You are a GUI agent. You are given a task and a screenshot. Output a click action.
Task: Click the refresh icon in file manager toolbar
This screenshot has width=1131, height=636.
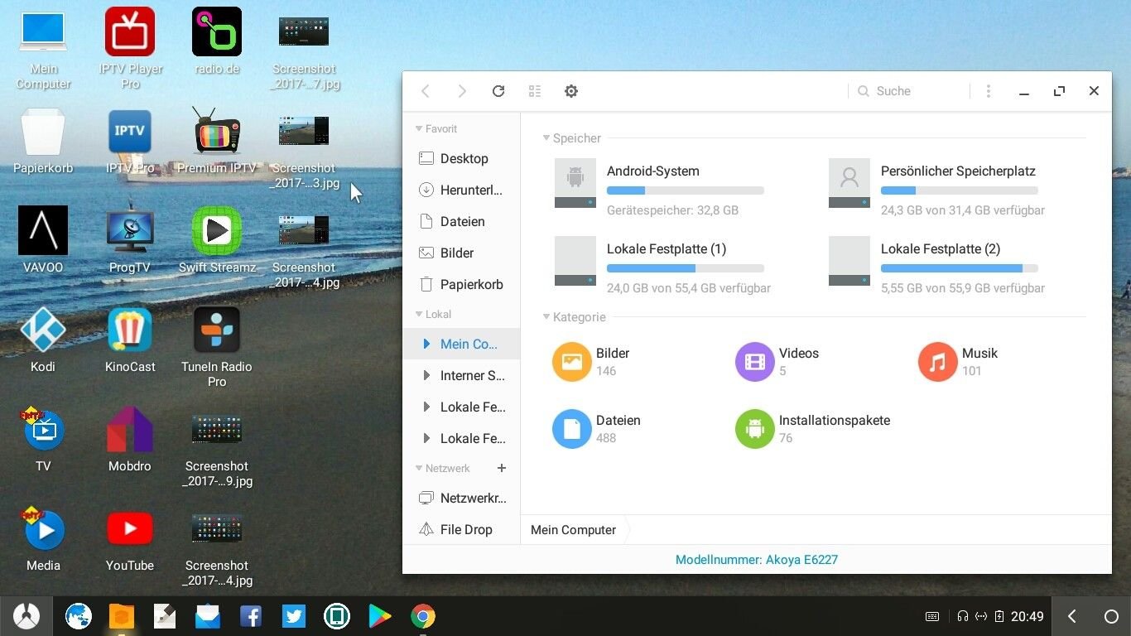coord(498,91)
